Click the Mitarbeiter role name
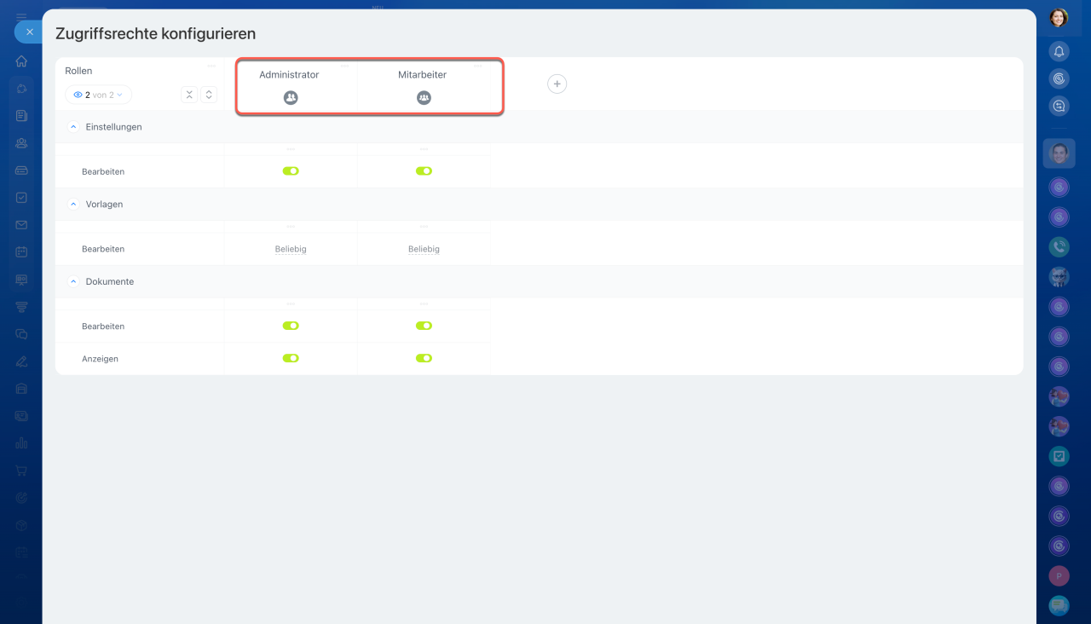 (422, 75)
